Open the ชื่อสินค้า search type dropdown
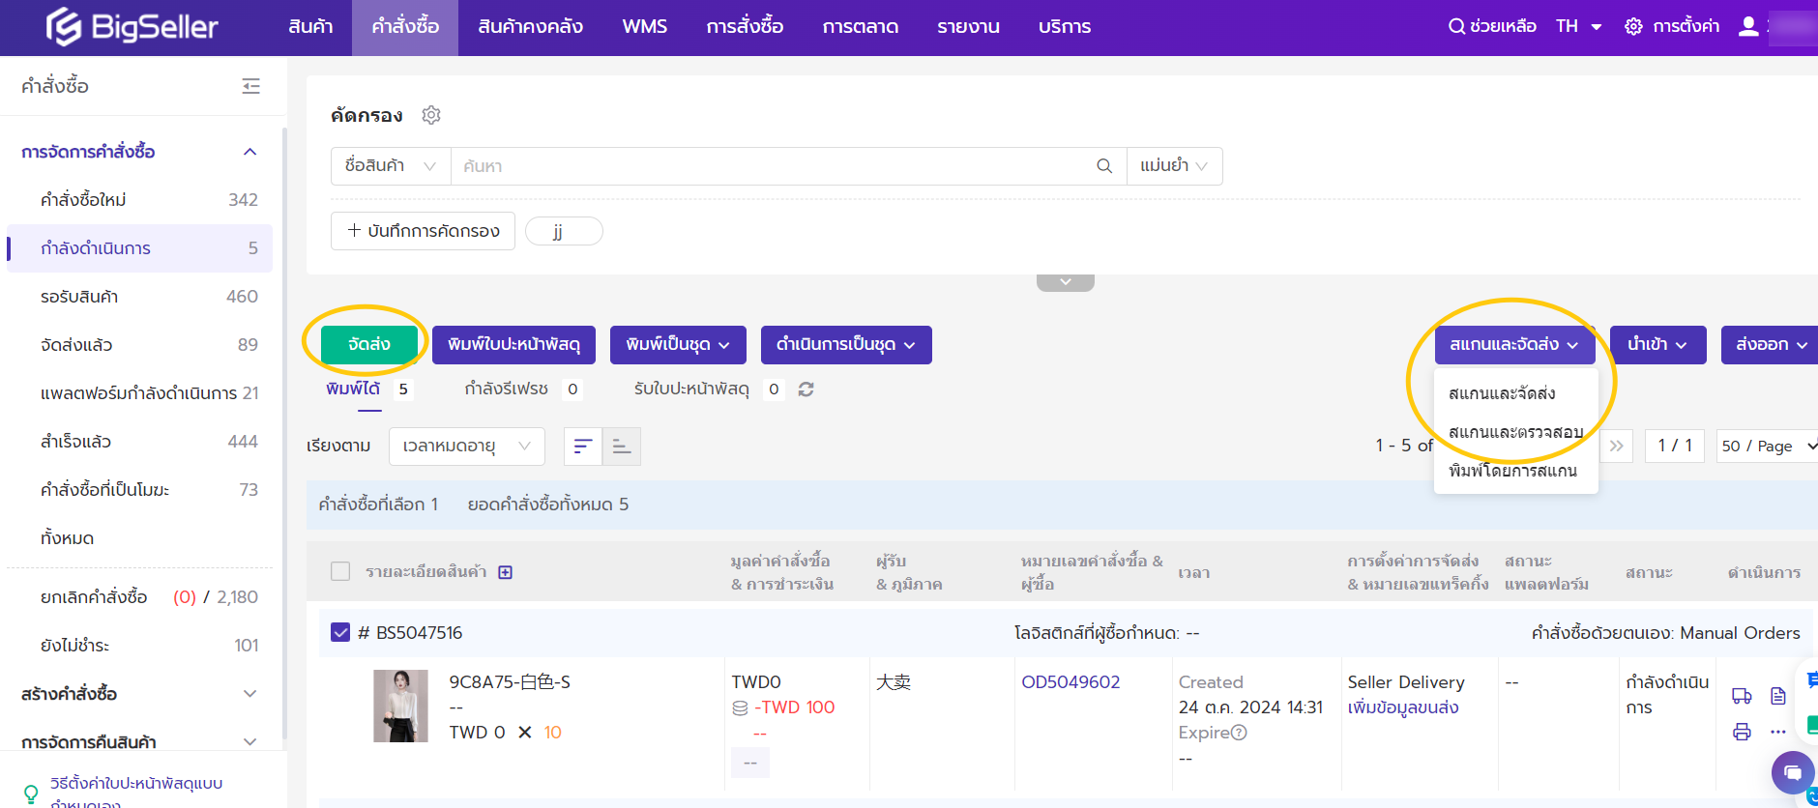The height and width of the screenshot is (808, 1818). [390, 166]
